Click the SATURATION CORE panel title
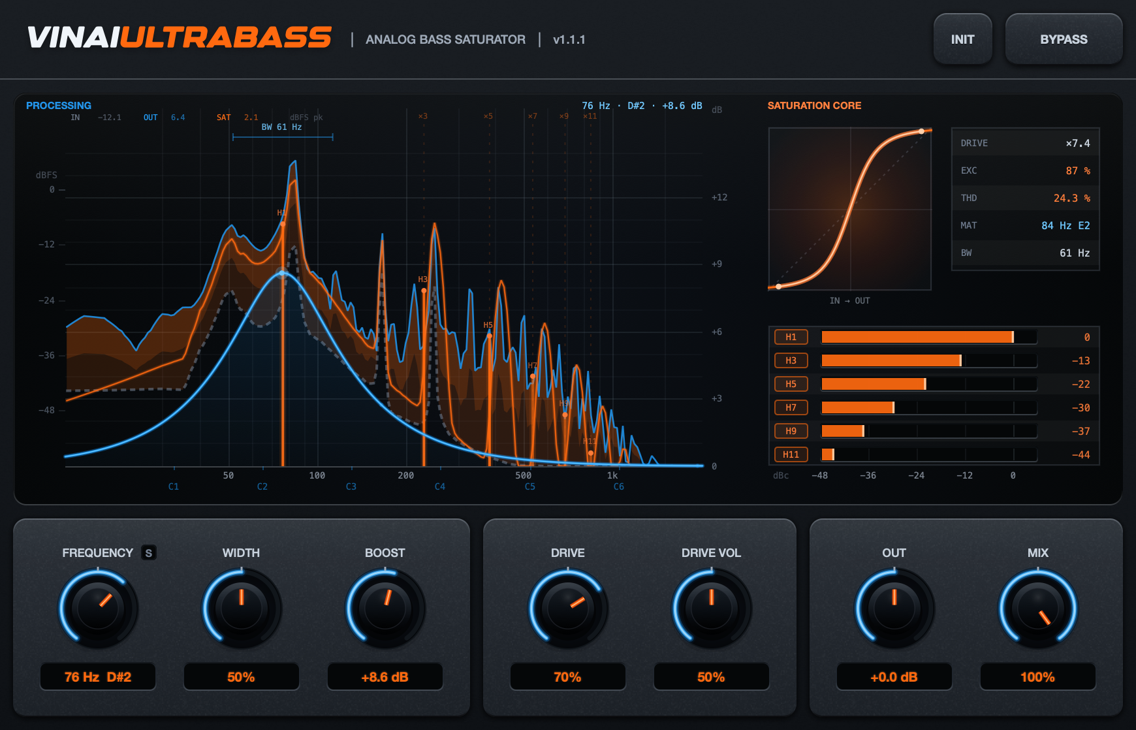 [814, 106]
